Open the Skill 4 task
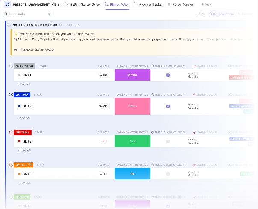 coord(27,174)
